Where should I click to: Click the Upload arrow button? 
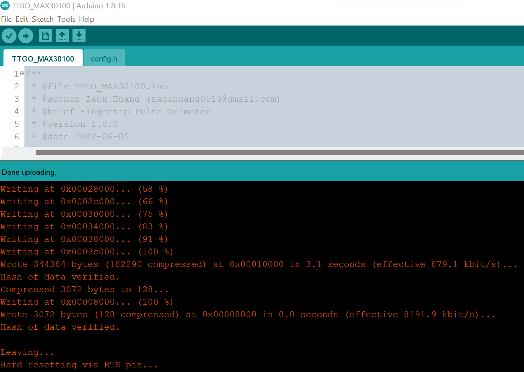click(x=26, y=36)
